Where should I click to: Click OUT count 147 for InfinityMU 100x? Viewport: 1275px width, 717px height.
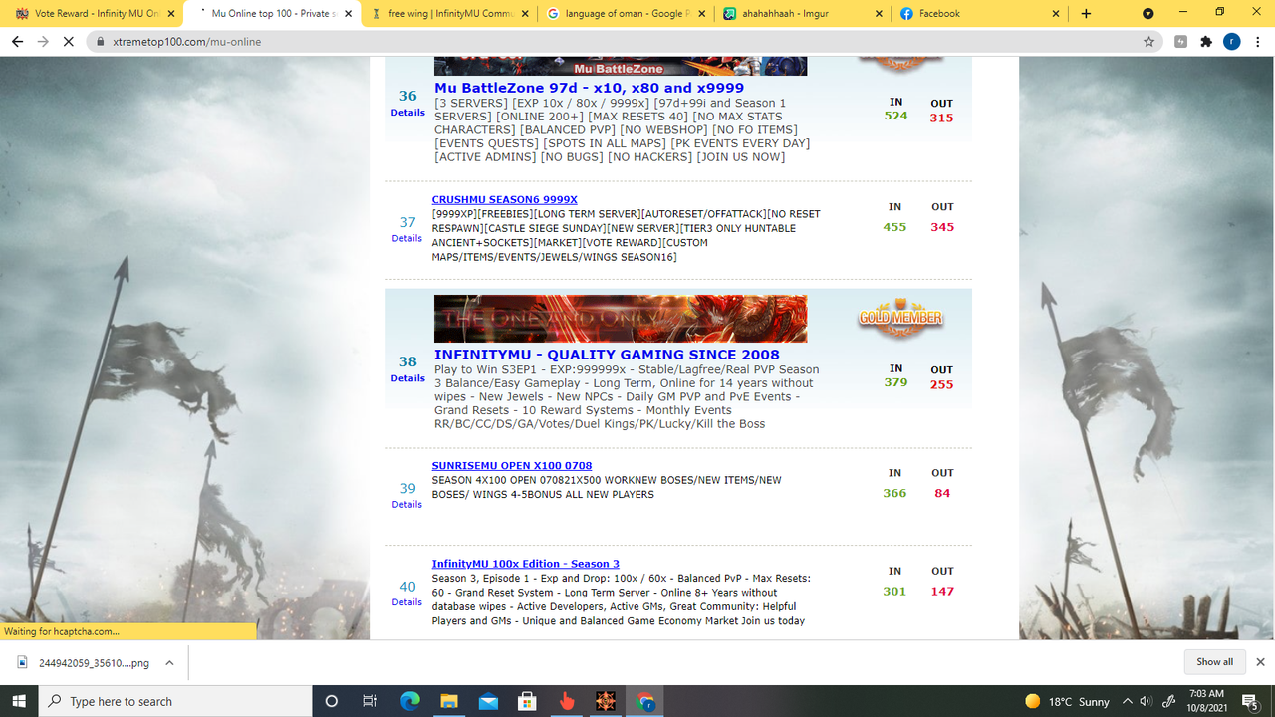(942, 592)
